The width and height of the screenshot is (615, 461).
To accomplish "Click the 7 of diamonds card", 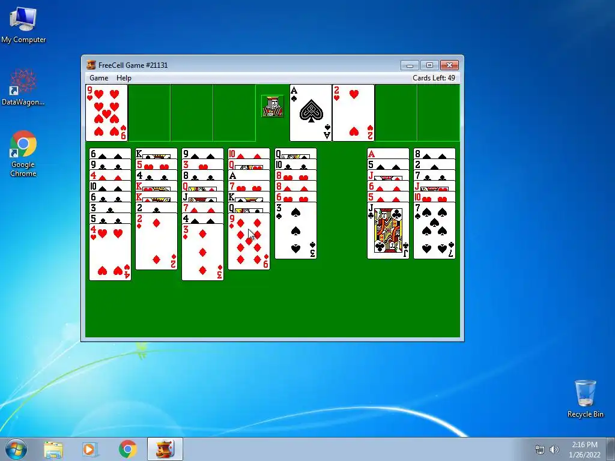I will coord(203,208).
